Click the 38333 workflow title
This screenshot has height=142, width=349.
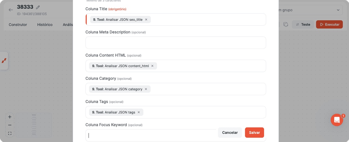click(25, 7)
